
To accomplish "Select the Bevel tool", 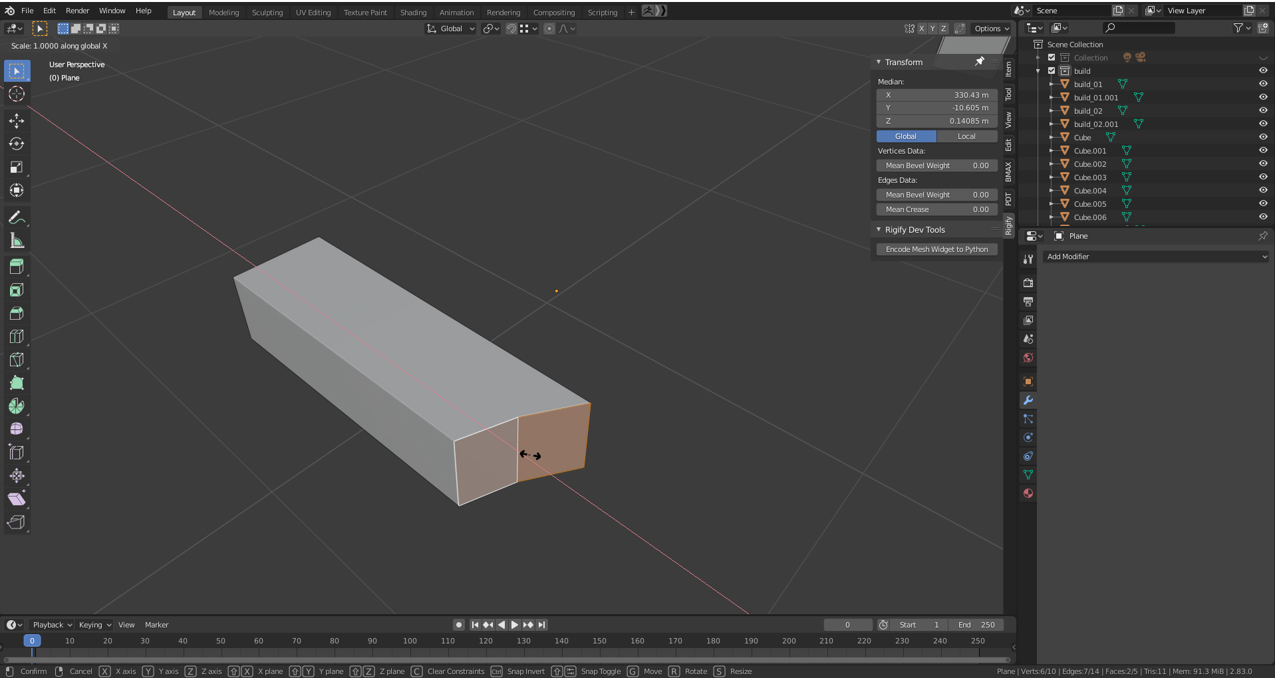I will point(17,313).
